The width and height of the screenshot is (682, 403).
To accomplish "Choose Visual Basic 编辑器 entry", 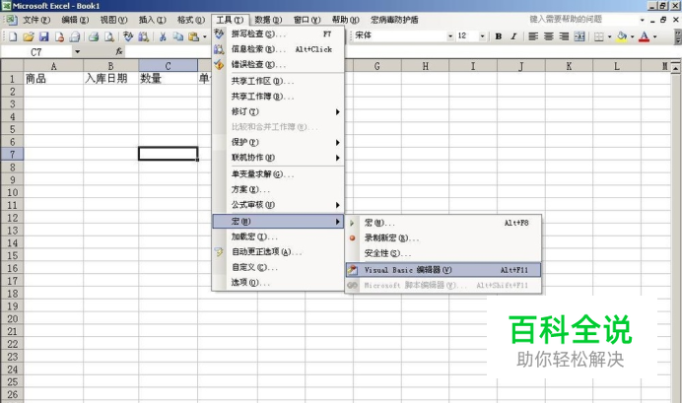I will [x=443, y=270].
